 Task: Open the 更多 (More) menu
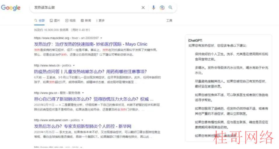[x=101, y=20]
